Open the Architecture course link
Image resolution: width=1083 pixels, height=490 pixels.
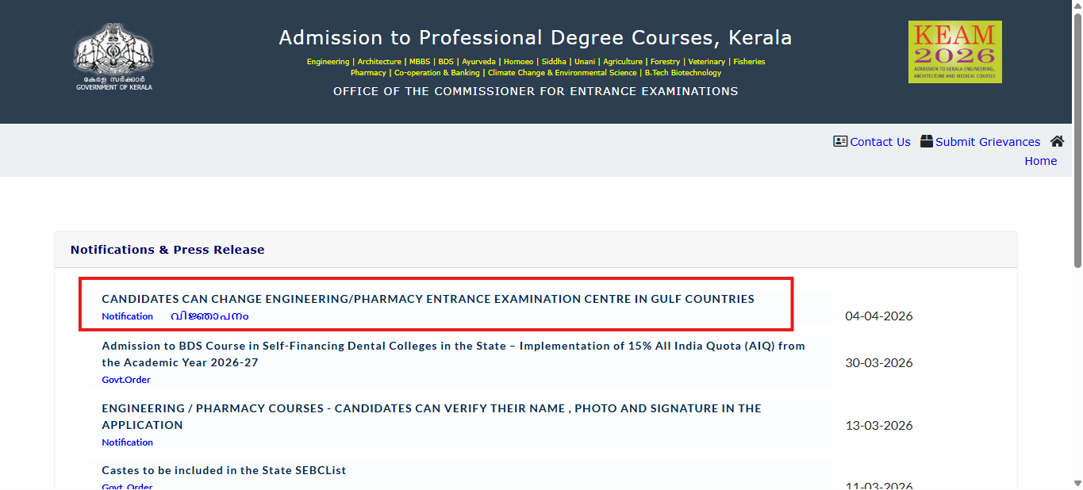(378, 61)
